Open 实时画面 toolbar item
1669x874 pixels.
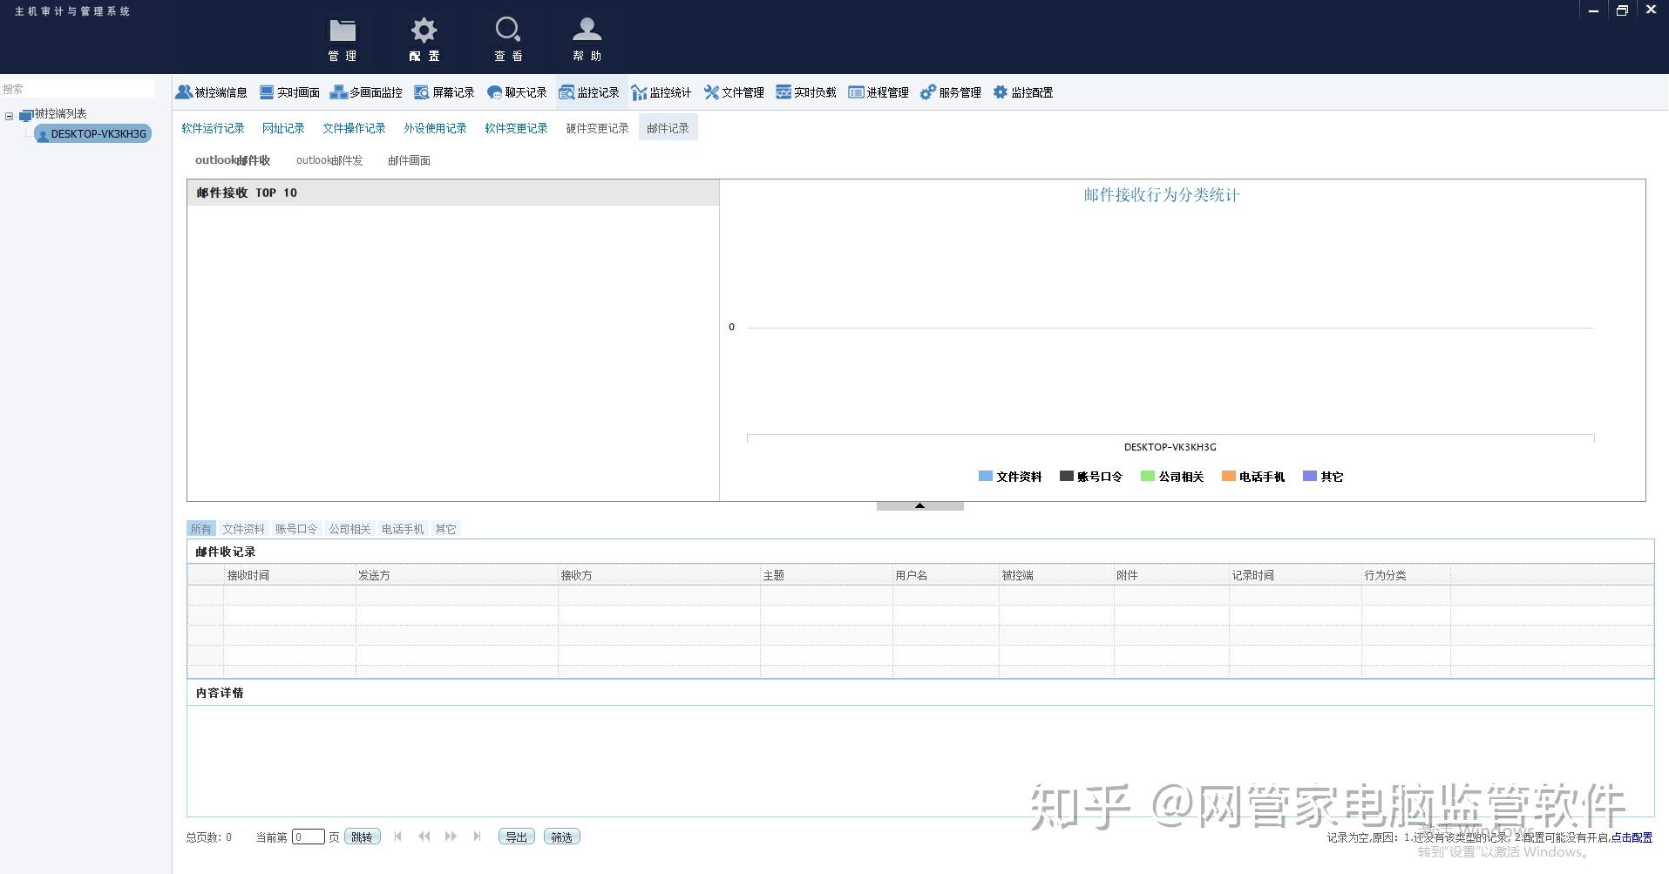(x=290, y=92)
